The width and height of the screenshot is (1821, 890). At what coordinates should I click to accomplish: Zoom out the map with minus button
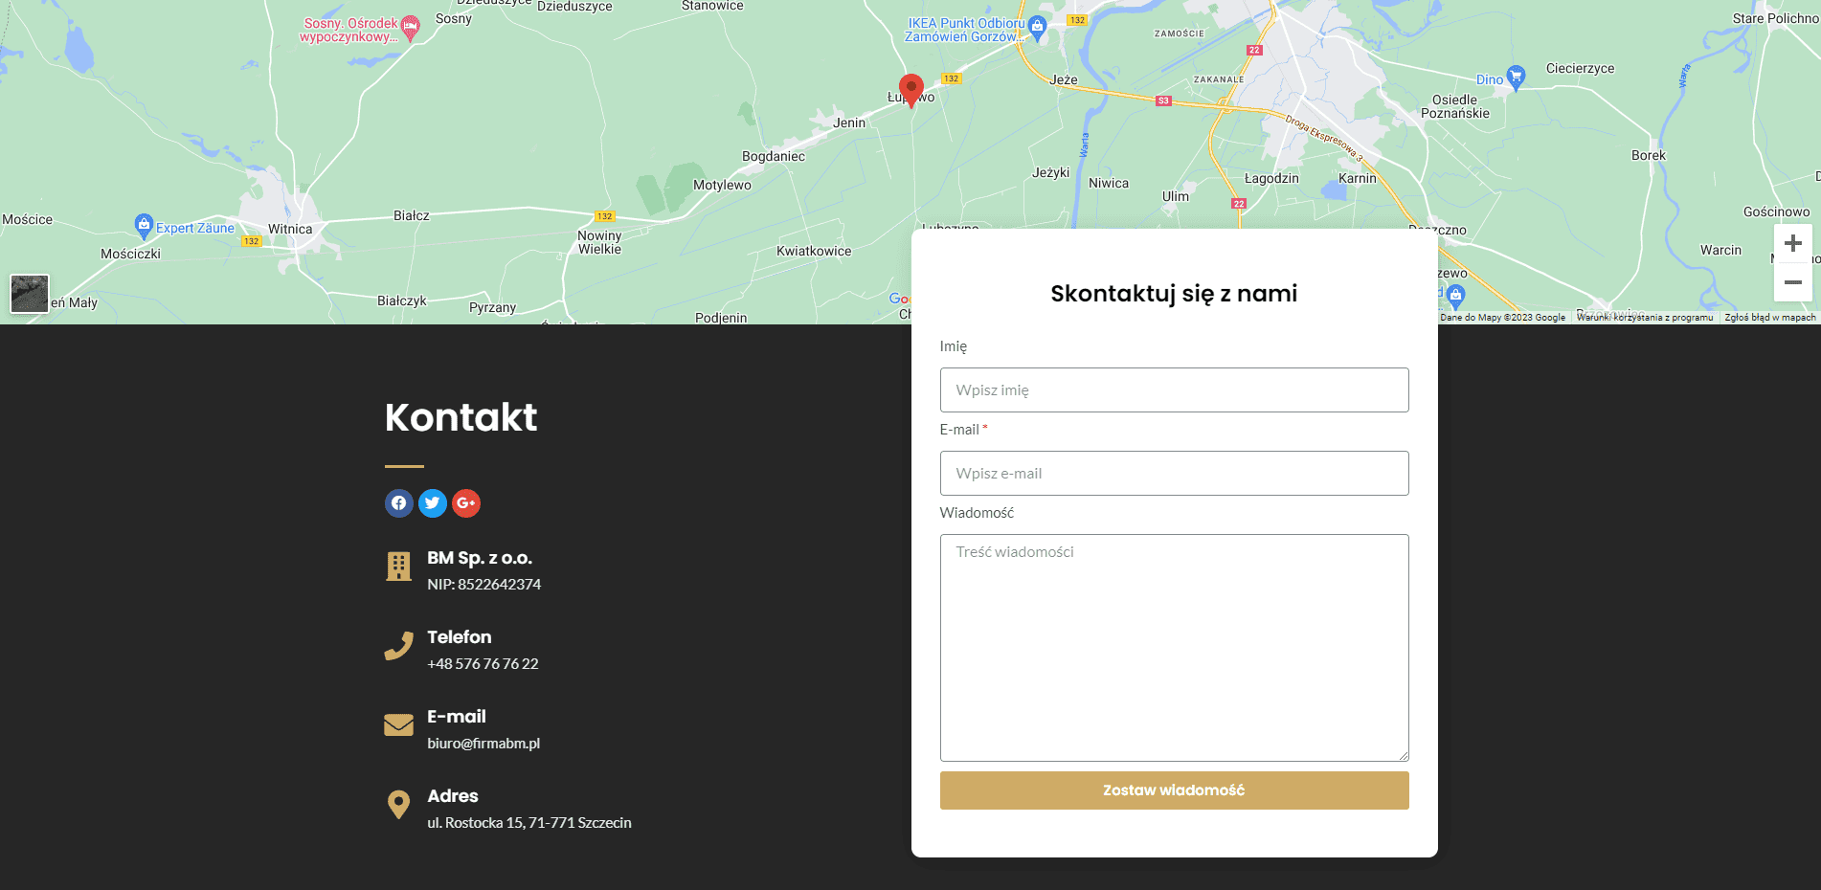[x=1792, y=282]
